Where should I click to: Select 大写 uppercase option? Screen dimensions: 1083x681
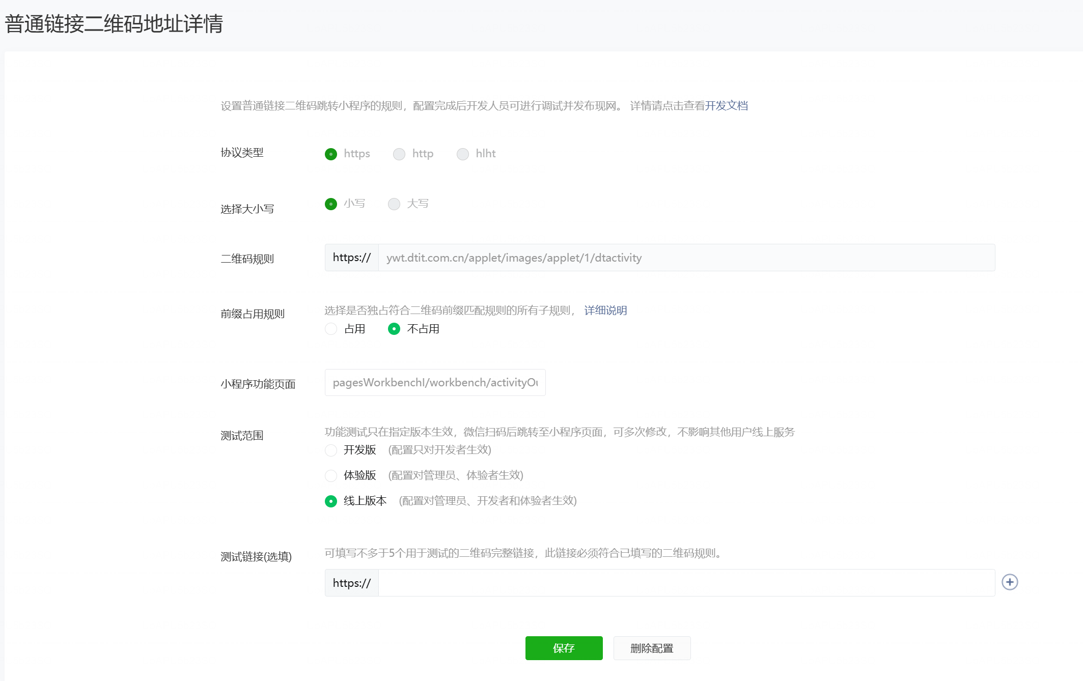[394, 204]
